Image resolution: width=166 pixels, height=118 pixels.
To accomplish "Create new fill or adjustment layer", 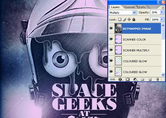I will [x=135, y=79].
